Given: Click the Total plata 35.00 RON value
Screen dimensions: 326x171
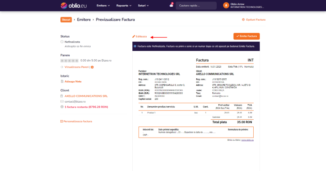Looking at the screenshot, I should click(x=244, y=122).
